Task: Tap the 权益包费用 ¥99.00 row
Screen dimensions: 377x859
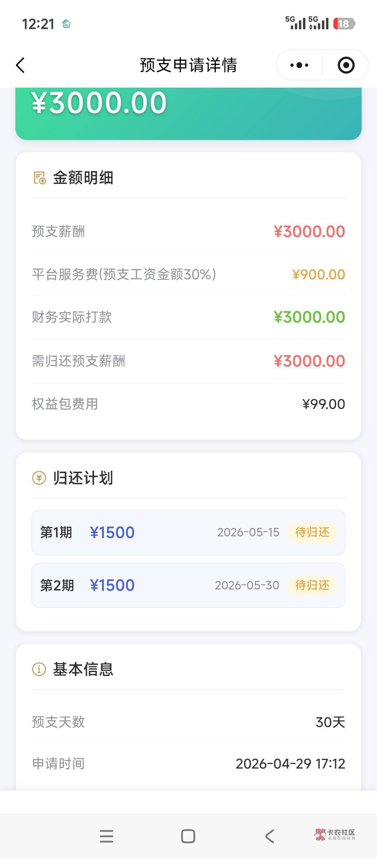Action: tap(188, 404)
